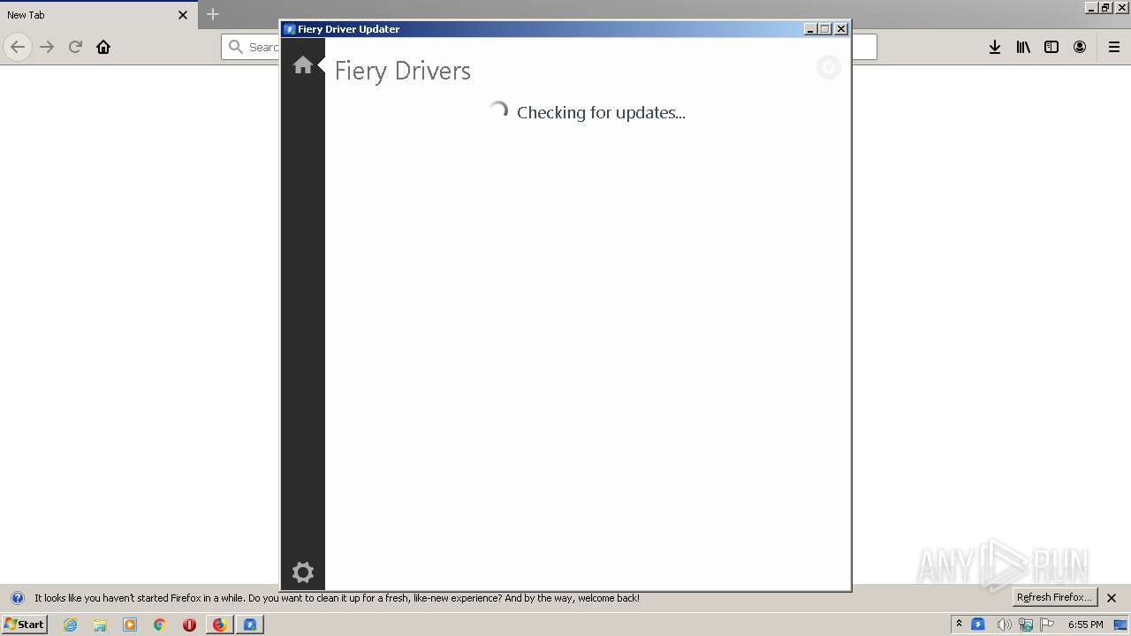Launch Chrome from taskbar
The height and width of the screenshot is (636, 1131).
click(x=160, y=625)
